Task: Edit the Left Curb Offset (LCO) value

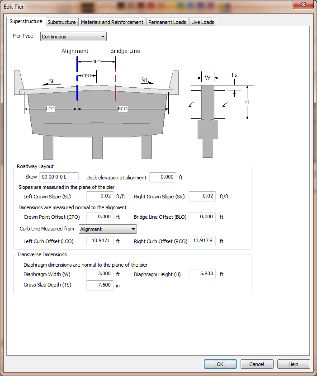Action: tap(99, 241)
